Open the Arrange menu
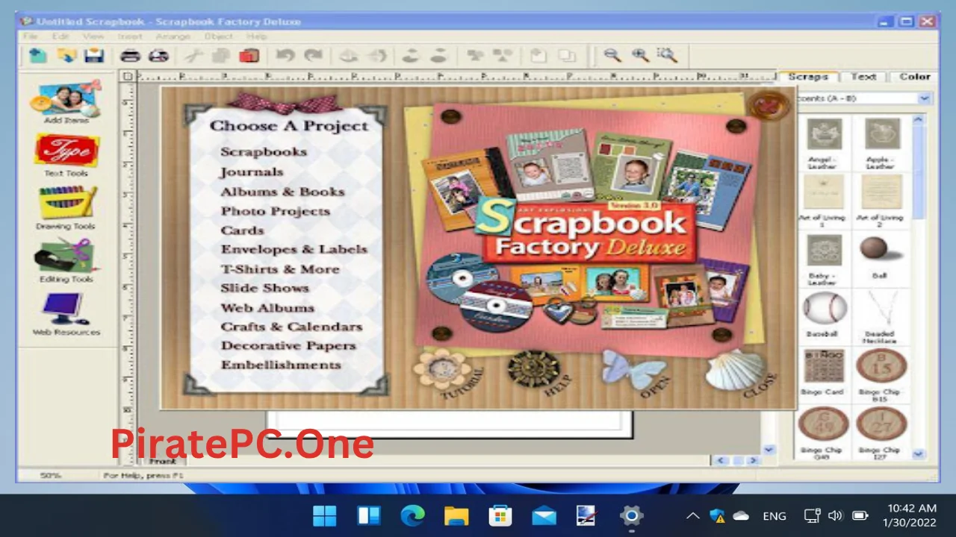The width and height of the screenshot is (956, 537). (173, 36)
